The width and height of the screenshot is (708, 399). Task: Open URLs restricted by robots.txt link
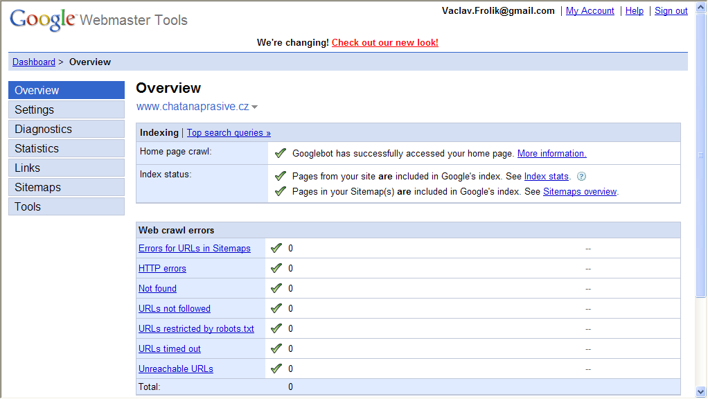click(197, 328)
